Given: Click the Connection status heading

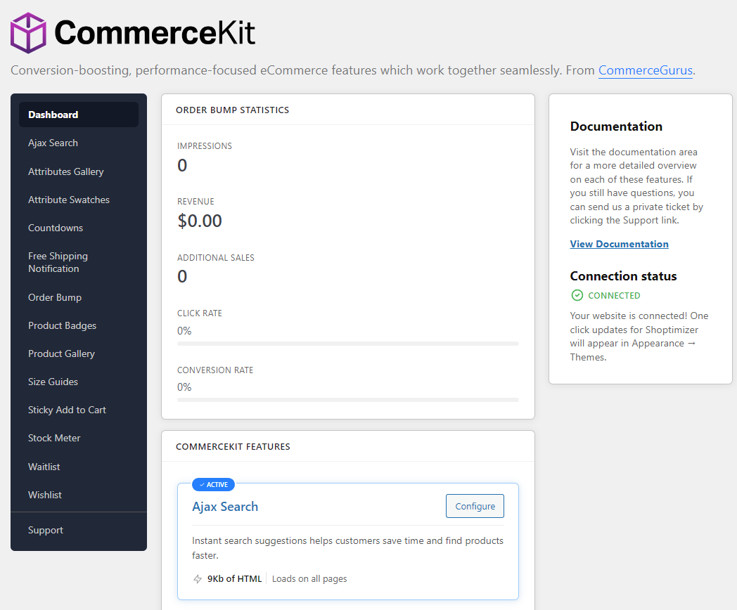Looking at the screenshot, I should tap(623, 276).
